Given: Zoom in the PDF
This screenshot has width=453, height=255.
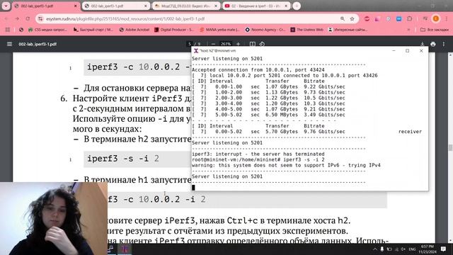Looking at the screenshot, I should (238, 44).
